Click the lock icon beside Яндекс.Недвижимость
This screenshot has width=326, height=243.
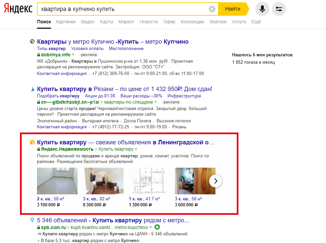click(x=39, y=149)
